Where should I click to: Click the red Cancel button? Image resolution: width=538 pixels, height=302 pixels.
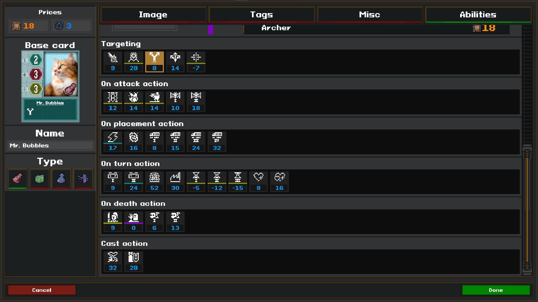[x=42, y=290]
